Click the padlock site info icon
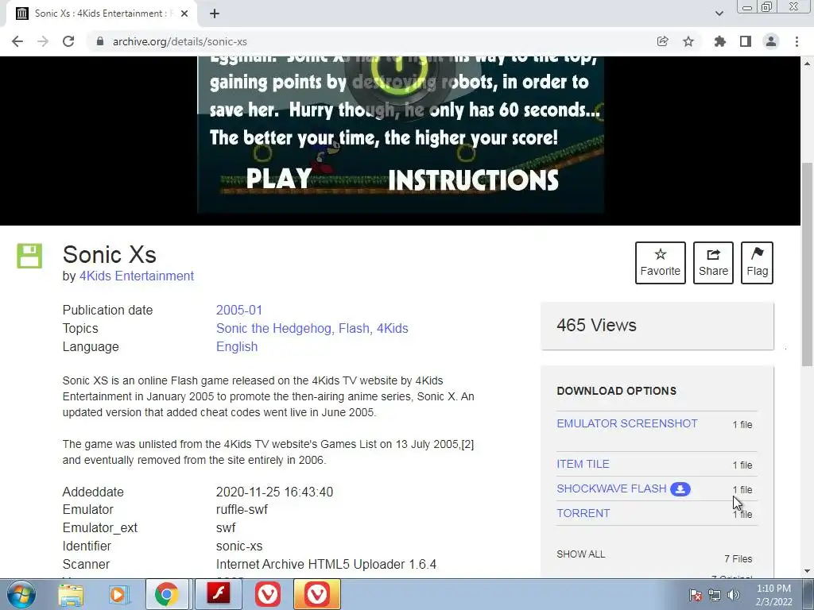Screen dimensions: 814x610 (x=100, y=41)
